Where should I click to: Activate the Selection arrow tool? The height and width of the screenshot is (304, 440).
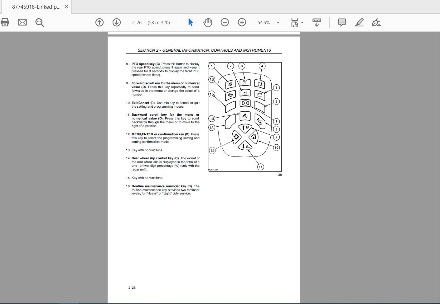coord(191,22)
